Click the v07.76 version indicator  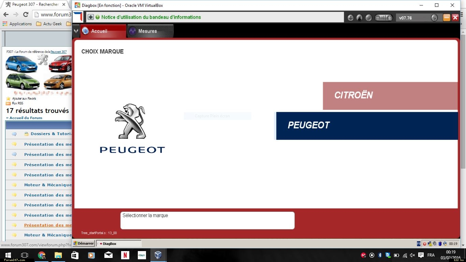[x=405, y=18]
